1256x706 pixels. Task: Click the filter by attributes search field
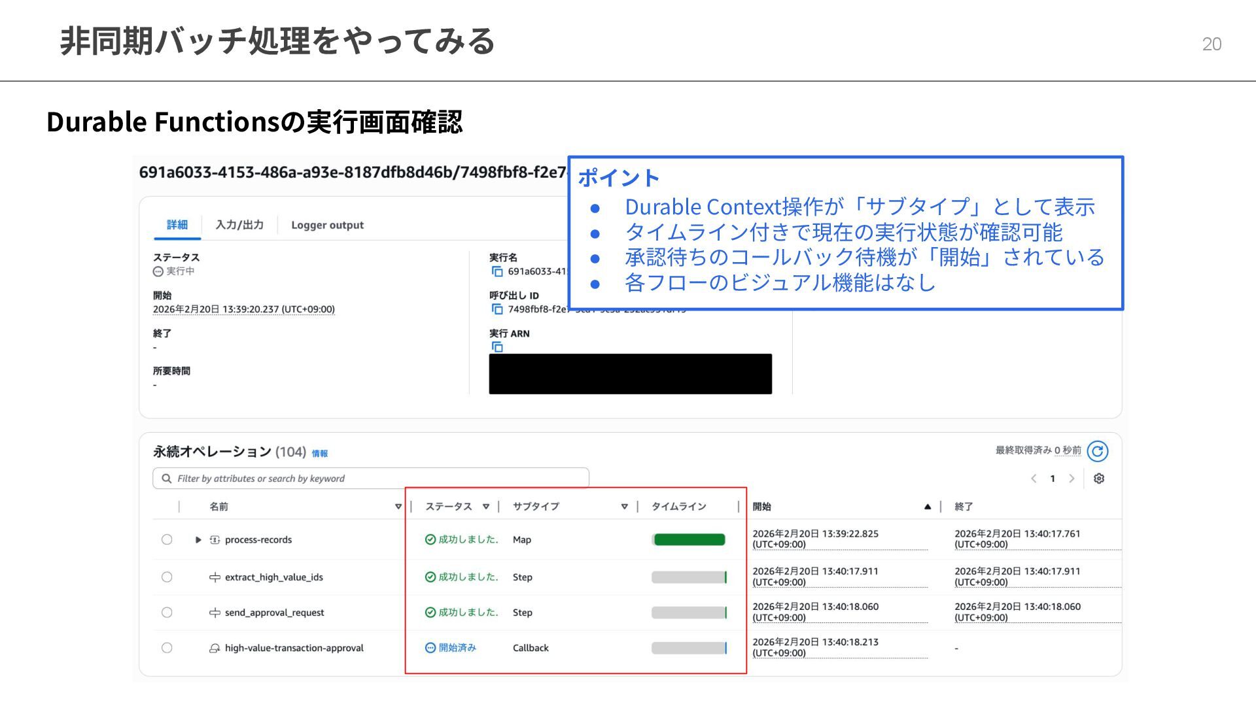pyautogui.click(x=371, y=479)
